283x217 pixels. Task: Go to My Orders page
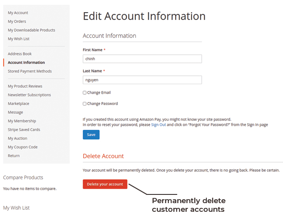[17, 22]
